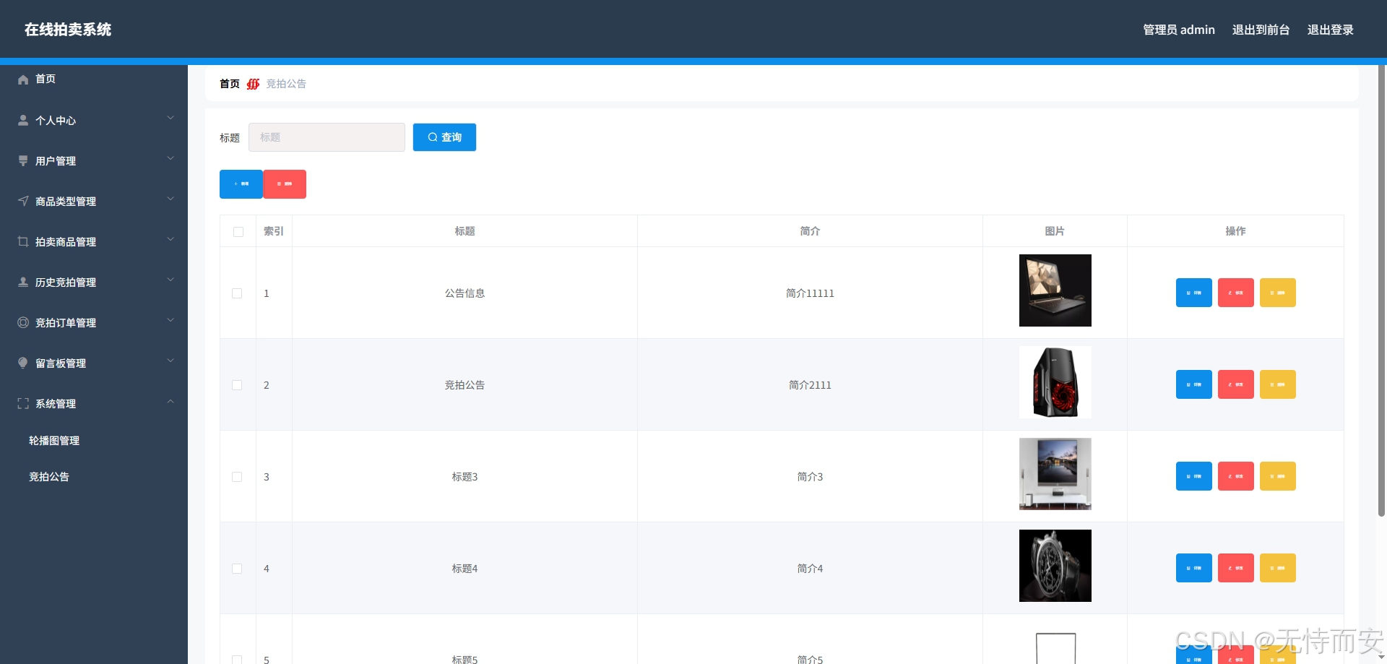The width and height of the screenshot is (1387, 664).
Task: Click the 在线拍卖系统 title
Action: (68, 30)
